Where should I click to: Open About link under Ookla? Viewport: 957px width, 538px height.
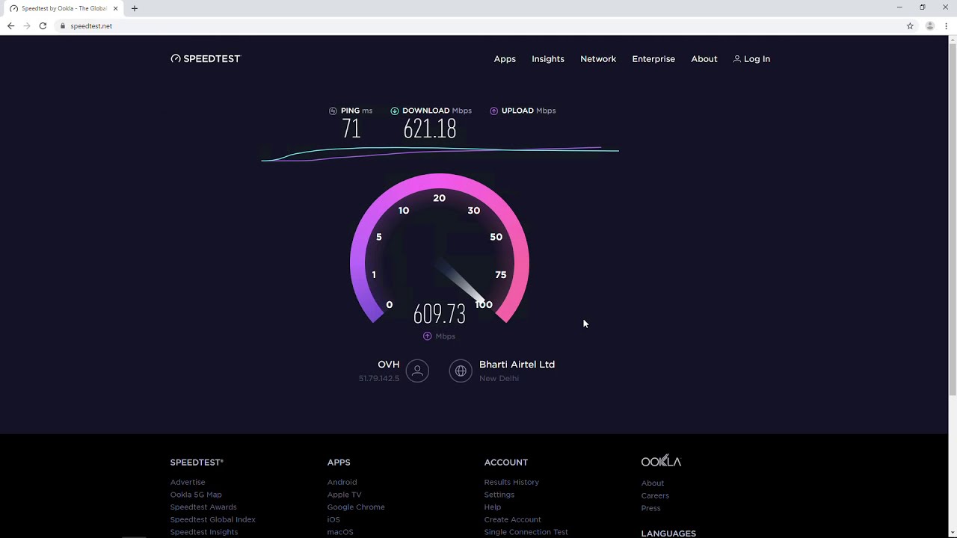[652, 483]
